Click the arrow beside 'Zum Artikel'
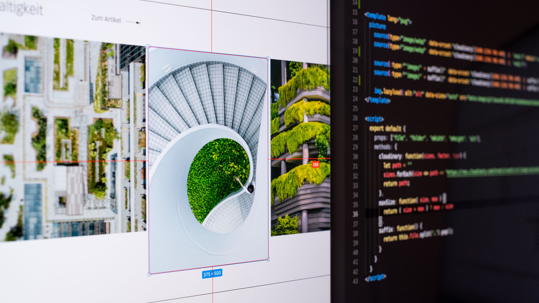539x303 pixels. coord(133,22)
